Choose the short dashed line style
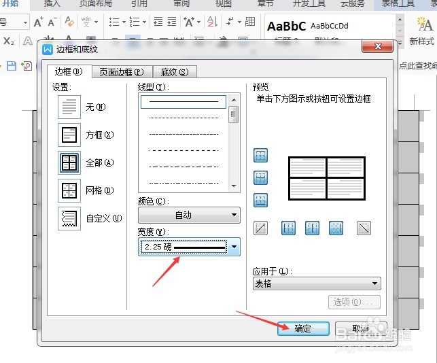Screen dimensions: 437x363 click(183, 135)
